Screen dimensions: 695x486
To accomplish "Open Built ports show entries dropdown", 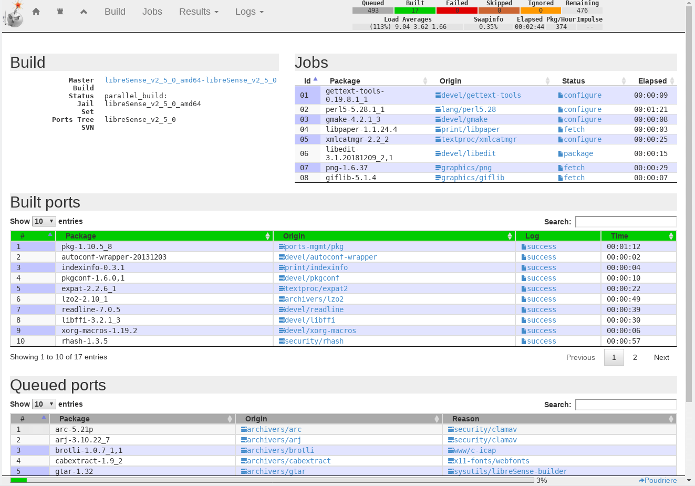I will coord(44,221).
